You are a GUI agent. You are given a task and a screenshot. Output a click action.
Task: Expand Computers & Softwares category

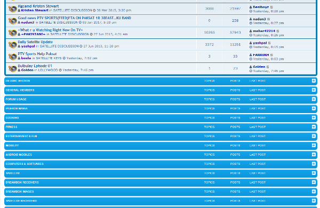coord(314,164)
